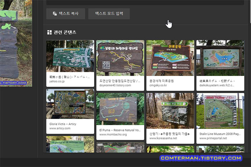The width and height of the screenshot is (251, 167).
Task: Open the 구룡령 옛길 안내 sign thumbnail
Action: pyautogui.click(x=170, y=111)
